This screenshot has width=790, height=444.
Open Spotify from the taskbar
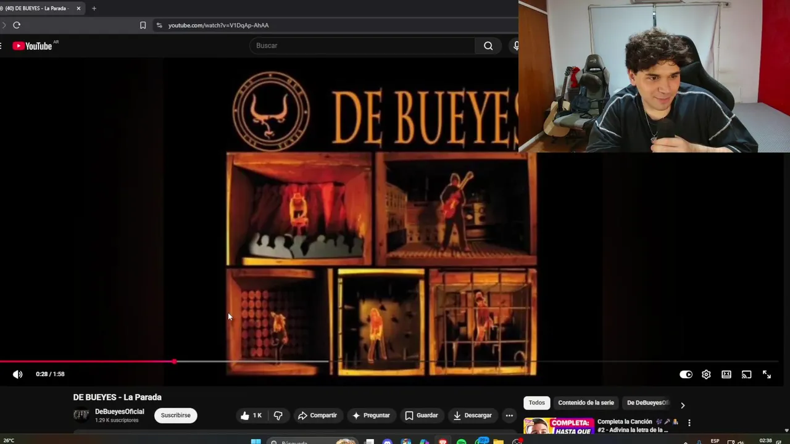pos(461,442)
